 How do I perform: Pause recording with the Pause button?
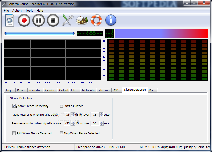point(39,20)
